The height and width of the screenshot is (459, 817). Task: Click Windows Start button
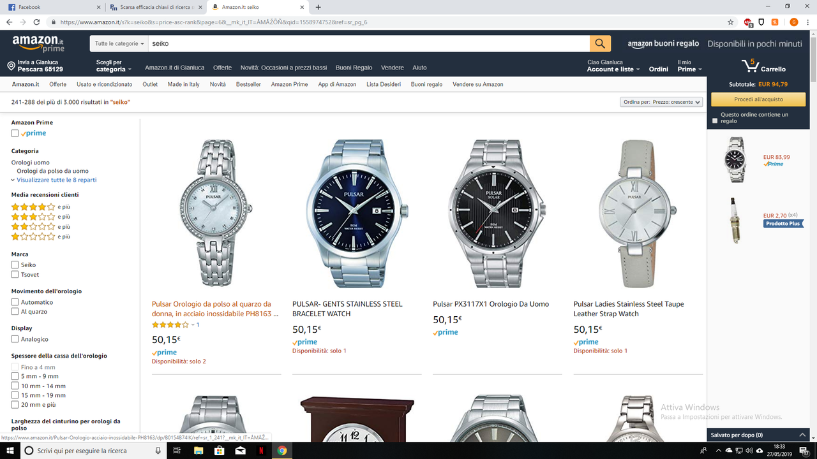pos(10,451)
